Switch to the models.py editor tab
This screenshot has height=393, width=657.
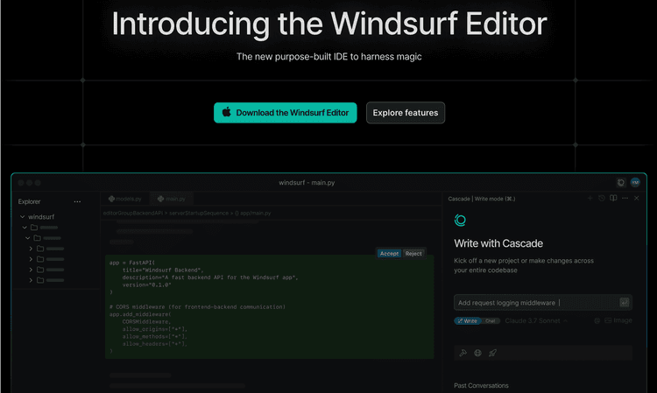(x=125, y=199)
